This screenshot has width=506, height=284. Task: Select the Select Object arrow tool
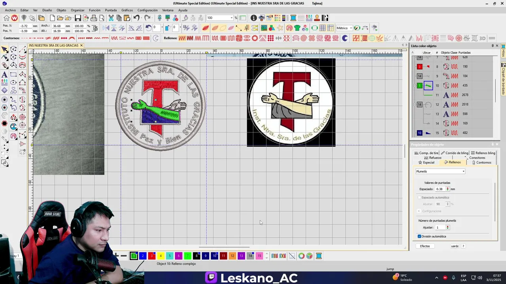click(5, 49)
